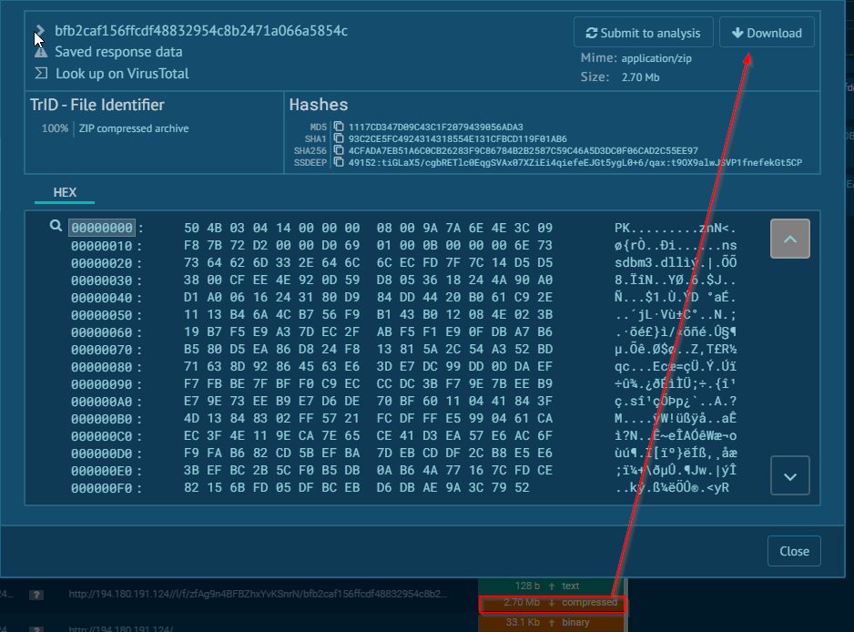
Task: Click the file hash name title
Action: click(x=201, y=31)
